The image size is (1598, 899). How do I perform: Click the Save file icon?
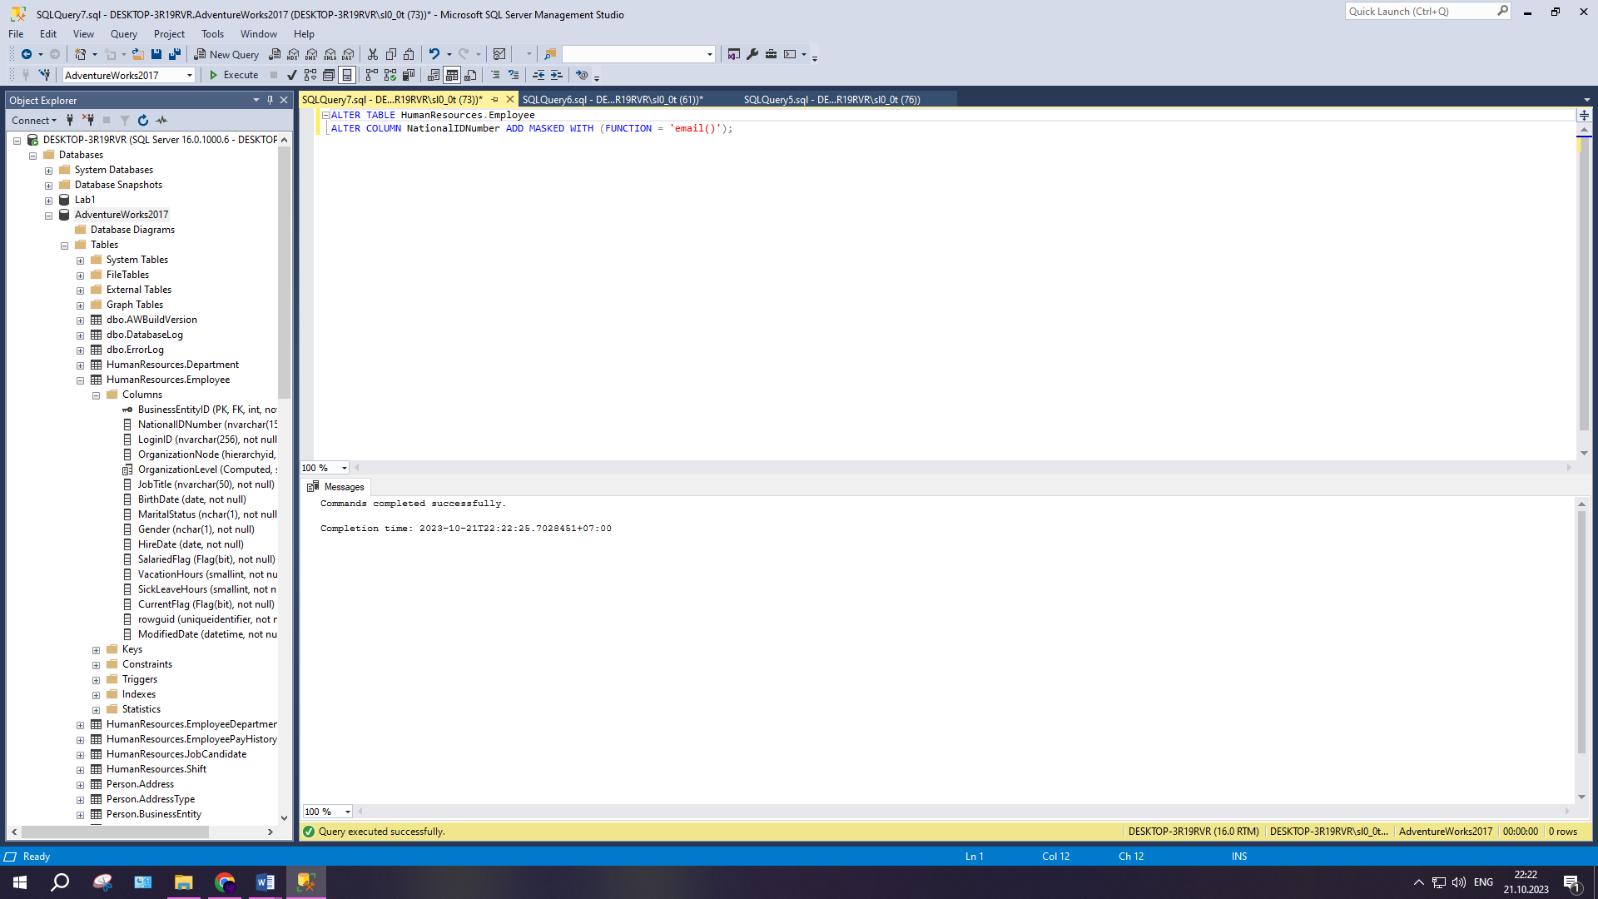pyautogui.click(x=156, y=54)
